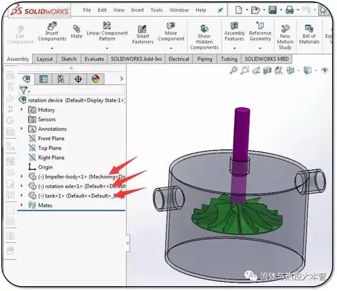337x291 pixels.
Task: Click Smart Fasteners tool
Action: point(143,34)
